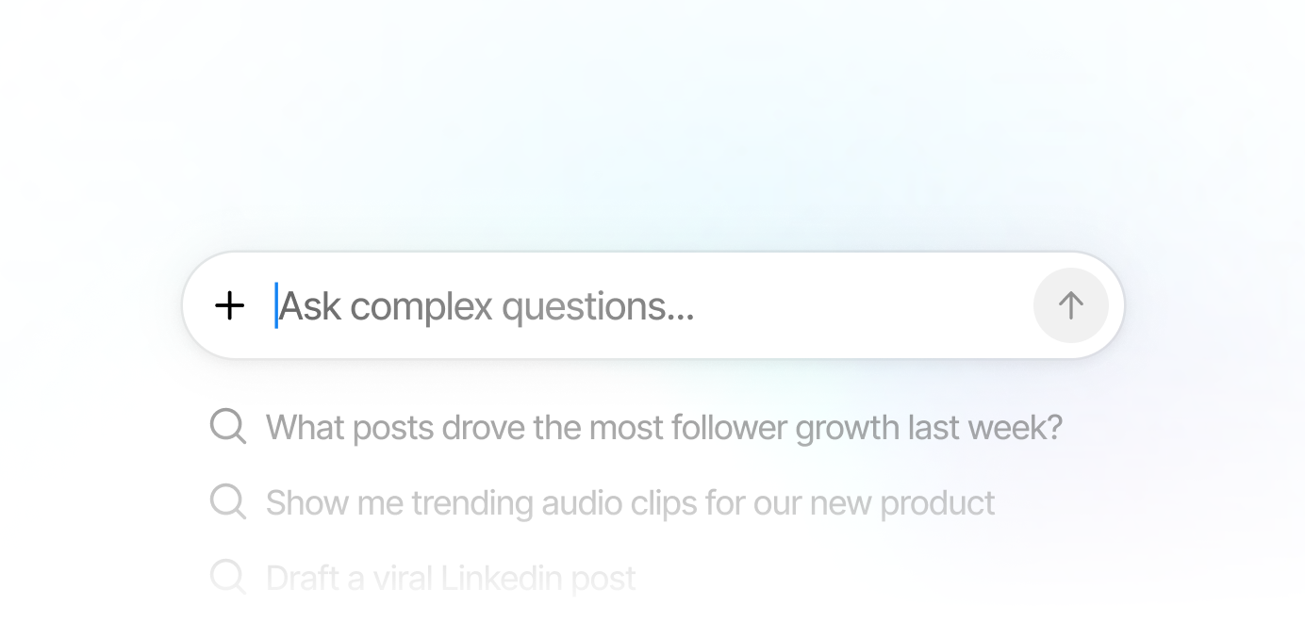This screenshot has width=1305, height=639.
Task: Open the add menu via plus icon
Action: [229, 305]
